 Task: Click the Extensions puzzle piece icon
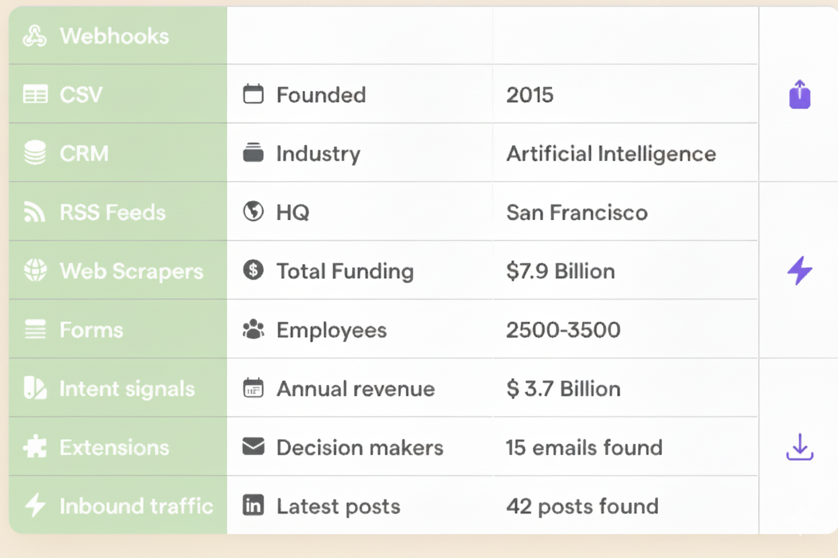35,447
